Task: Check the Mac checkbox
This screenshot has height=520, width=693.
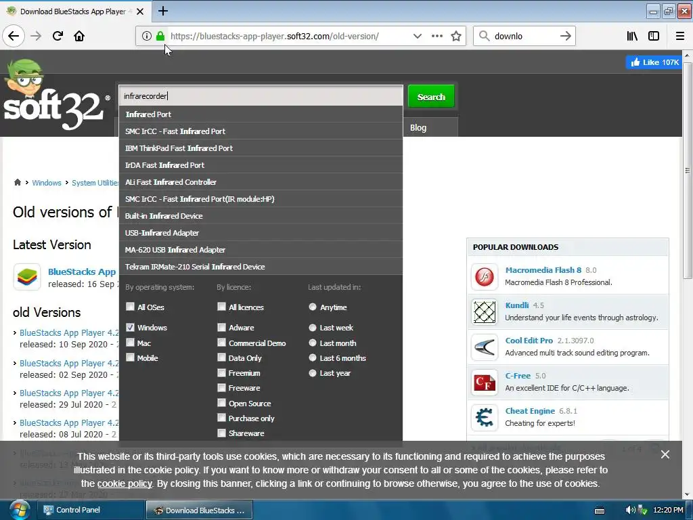Action: click(x=130, y=342)
